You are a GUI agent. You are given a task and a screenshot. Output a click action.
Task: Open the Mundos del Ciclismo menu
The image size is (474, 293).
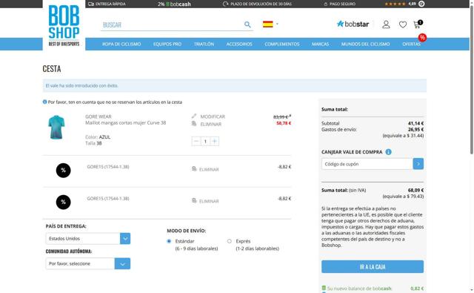pyautogui.click(x=365, y=45)
